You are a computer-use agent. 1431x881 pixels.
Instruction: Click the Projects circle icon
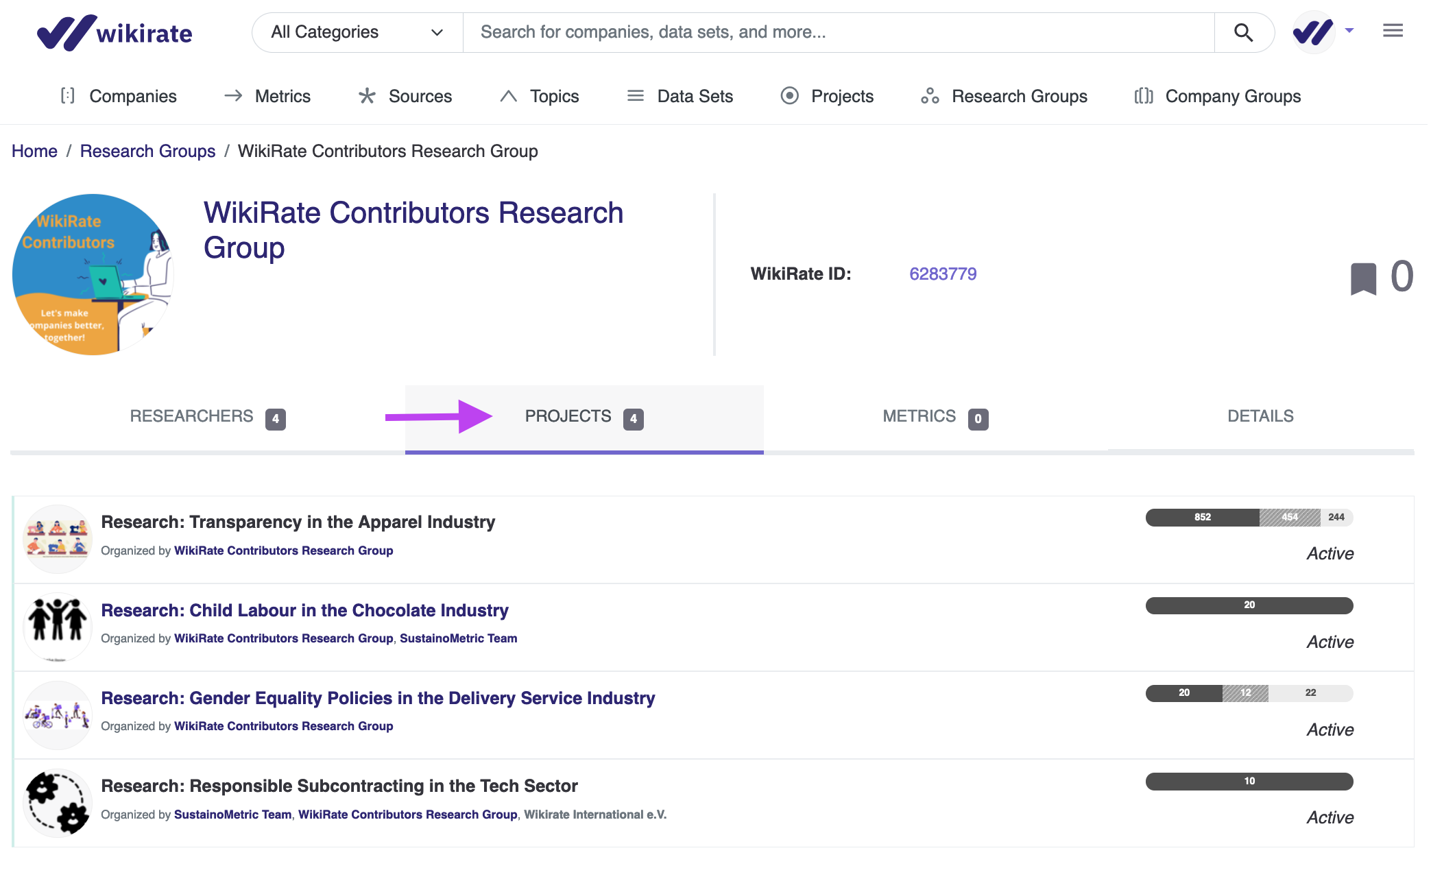pyautogui.click(x=789, y=96)
